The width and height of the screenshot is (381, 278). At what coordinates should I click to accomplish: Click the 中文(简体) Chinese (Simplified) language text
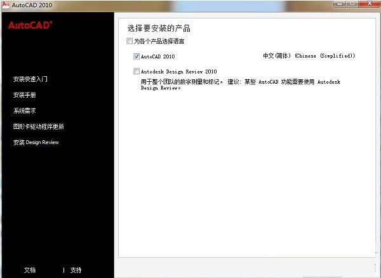(x=309, y=56)
